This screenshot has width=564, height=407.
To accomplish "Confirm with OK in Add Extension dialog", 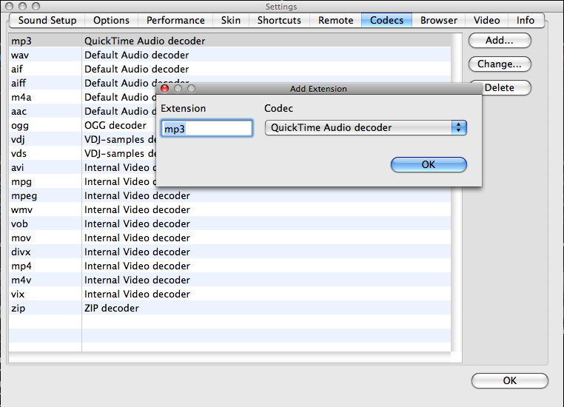I will coord(429,165).
